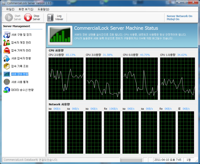Screen dimensions: 200x164
Task: Click the Server Network On status text
Action: 179,16
